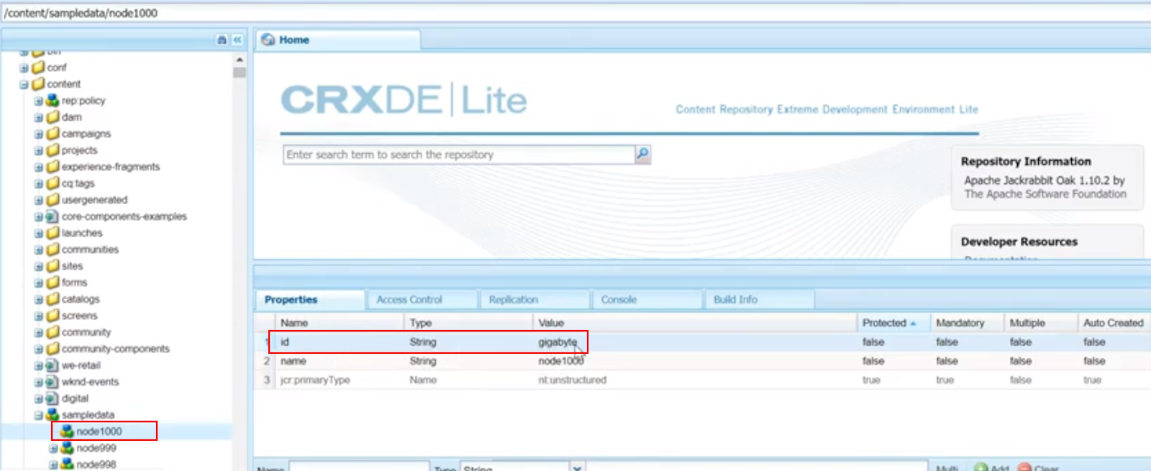The image size is (1151, 471).
Task: Click the tree panel home/pin icon
Action: tap(222, 40)
